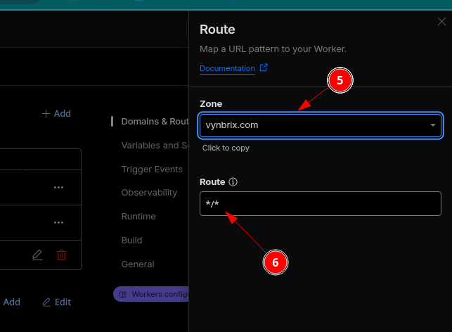452x332 pixels.
Task: Select the Domains & Routes section
Action: pos(154,121)
